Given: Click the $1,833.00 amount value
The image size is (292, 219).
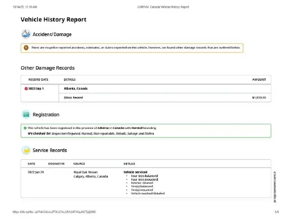Looking at the screenshot, I should pyautogui.click(x=259, y=97).
